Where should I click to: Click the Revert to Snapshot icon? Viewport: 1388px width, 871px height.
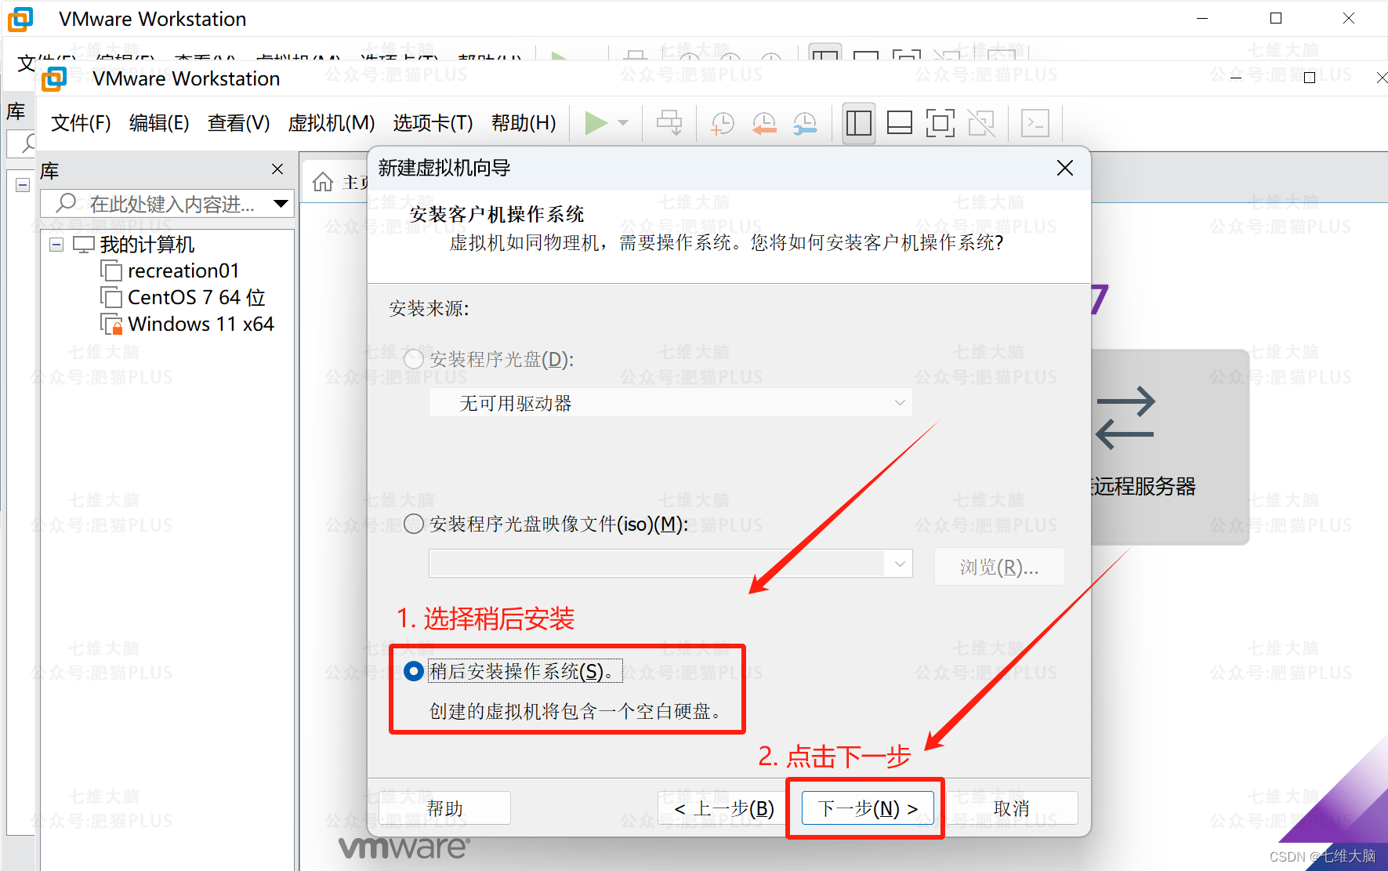[763, 123]
